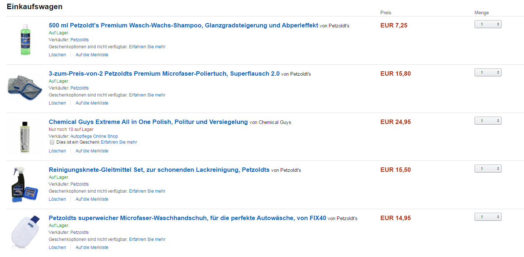Open quantity selector for Reinigungsknete-Gleitmittel Set
The image size is (524, 257).
point(488,169)
